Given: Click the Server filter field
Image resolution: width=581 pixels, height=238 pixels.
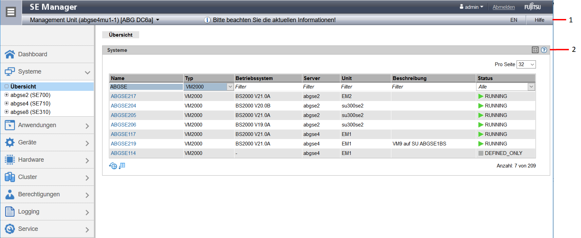Looking at the screenshot, I should (321, 87).
